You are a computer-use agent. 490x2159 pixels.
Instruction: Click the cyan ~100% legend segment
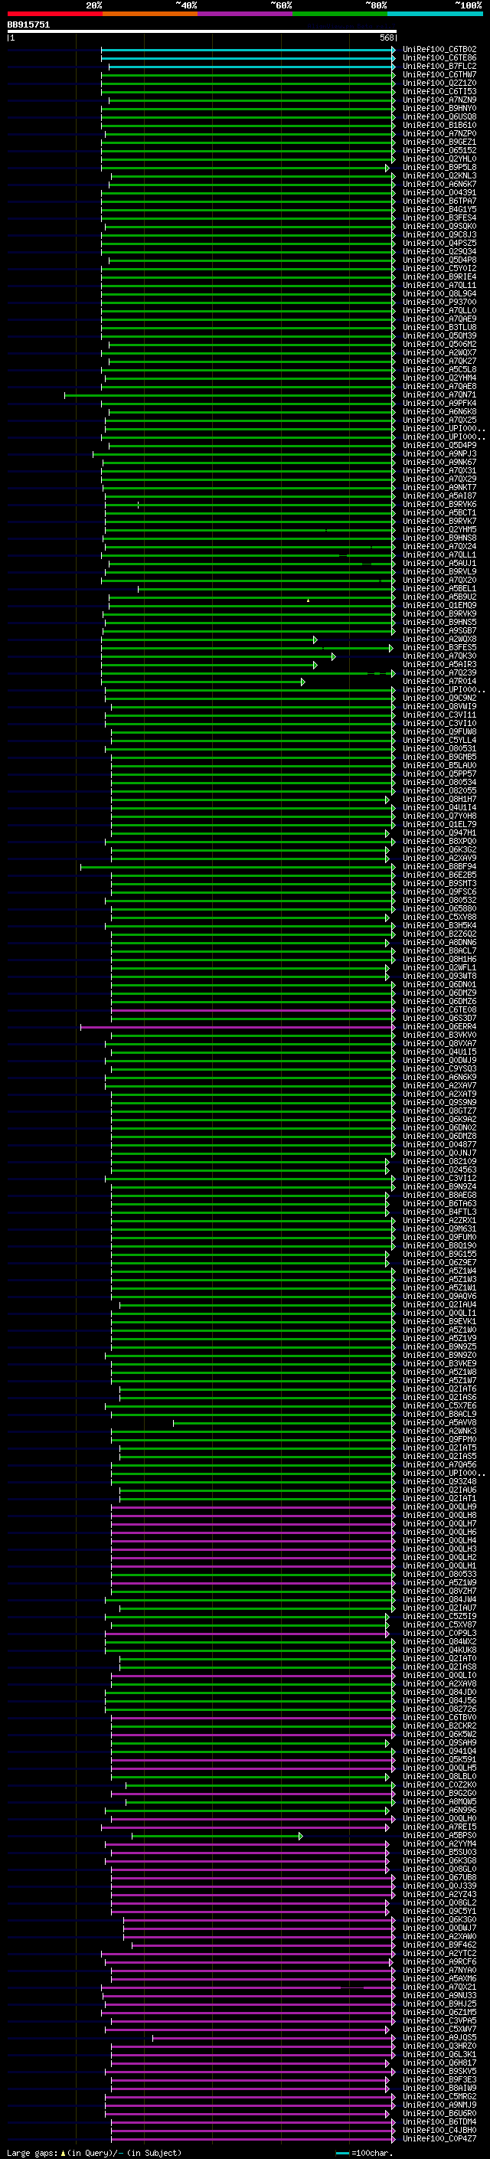pos(435,14)
